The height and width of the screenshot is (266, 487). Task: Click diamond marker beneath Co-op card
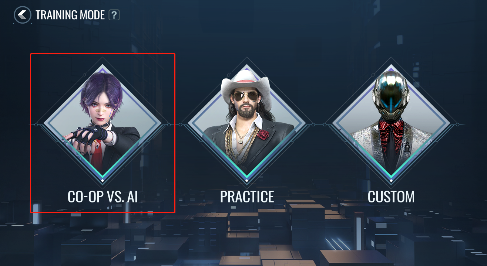pyautogui.click(x=103, y=181)
